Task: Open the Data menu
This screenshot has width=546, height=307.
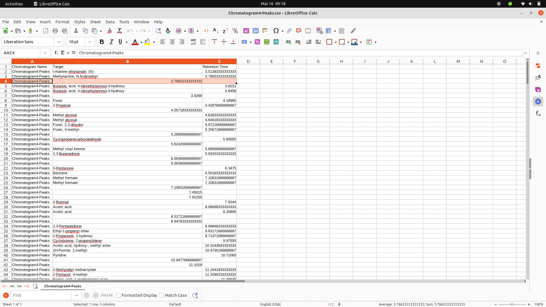Action: coord(110,22)
